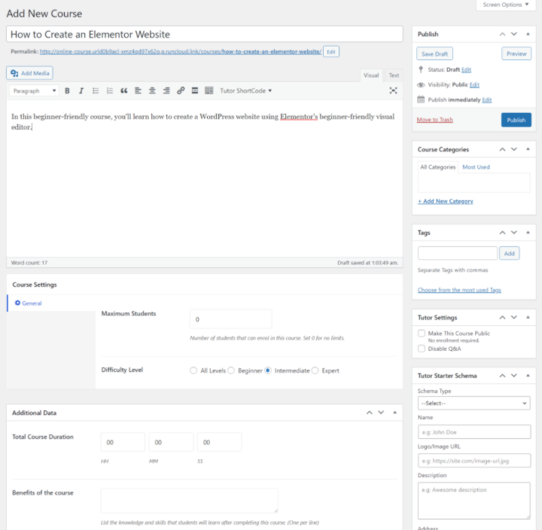Click the blue Publish button

pyautogui.click(x=516, y=120)
